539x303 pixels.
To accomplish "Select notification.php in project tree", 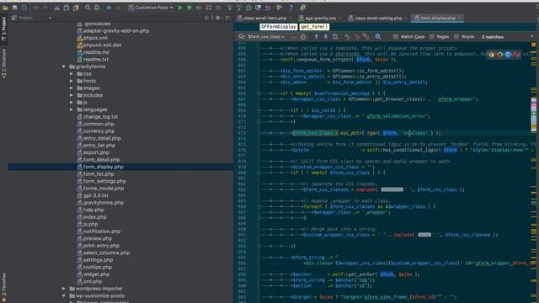I will tap(99, 231).
